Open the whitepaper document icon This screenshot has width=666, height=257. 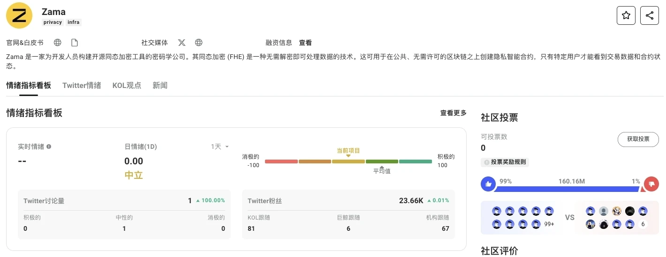(x=75, y=43)
